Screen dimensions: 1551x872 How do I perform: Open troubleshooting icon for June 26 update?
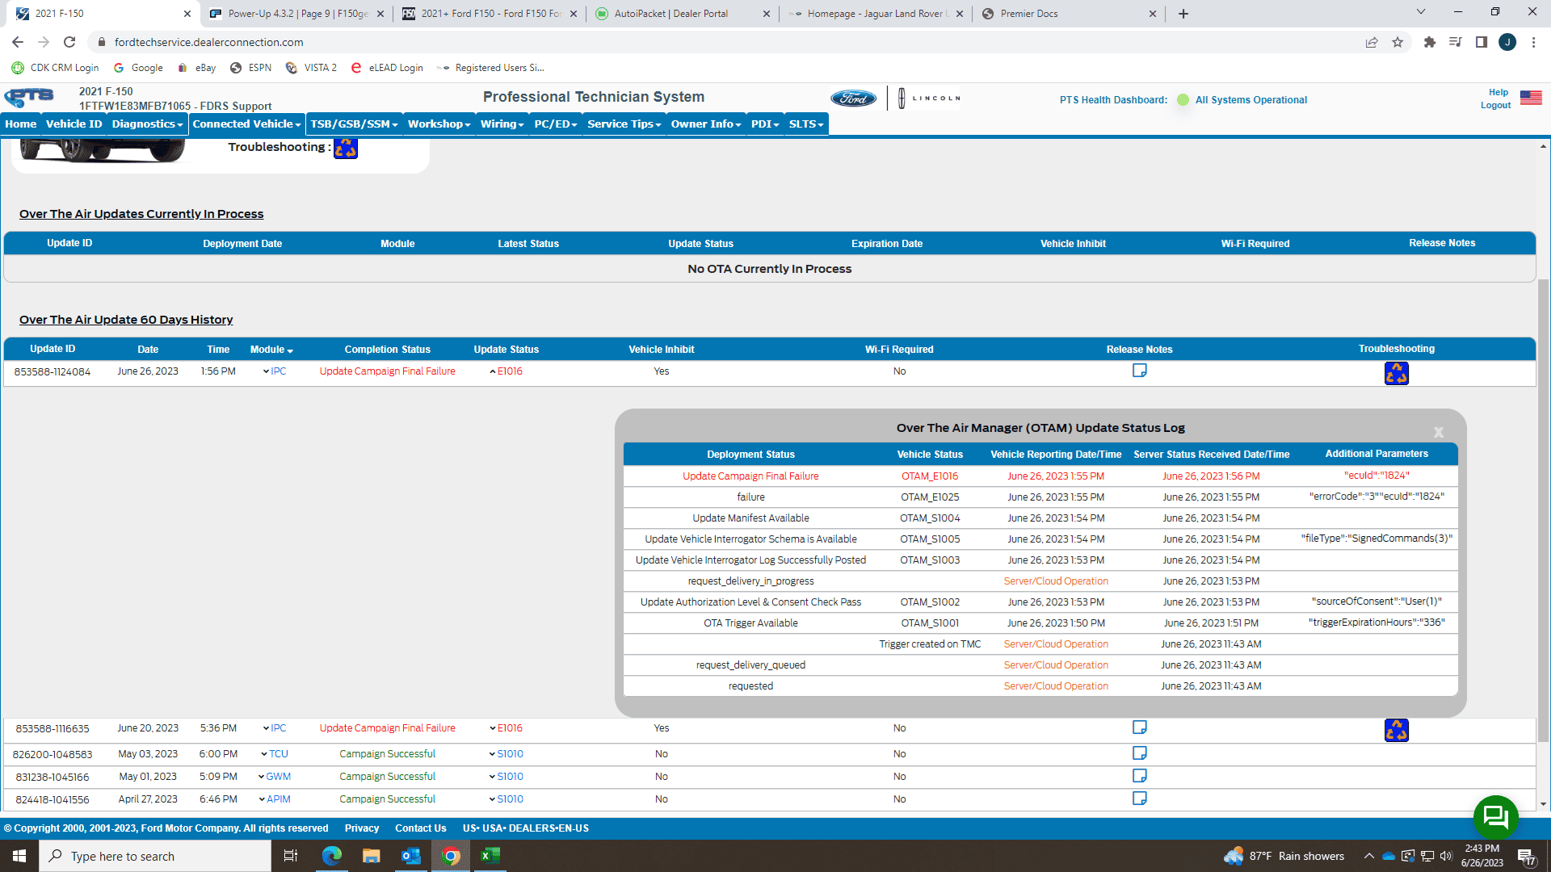click(1396, 373)
